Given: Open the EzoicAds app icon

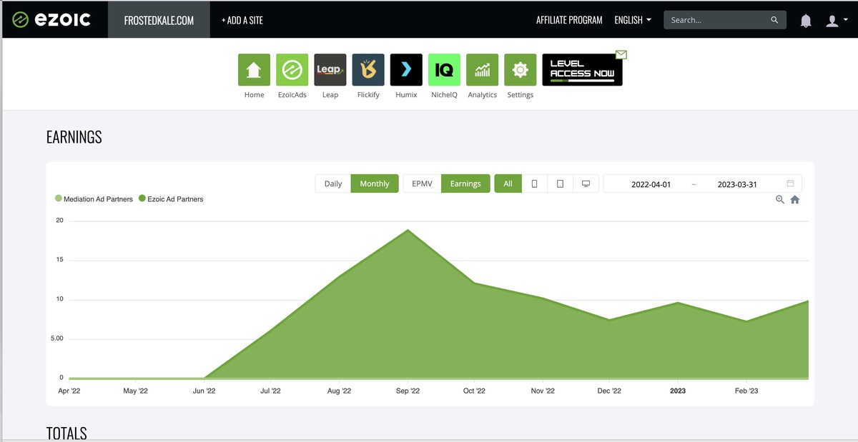Looking at the screenshot, I should (292, 70).
